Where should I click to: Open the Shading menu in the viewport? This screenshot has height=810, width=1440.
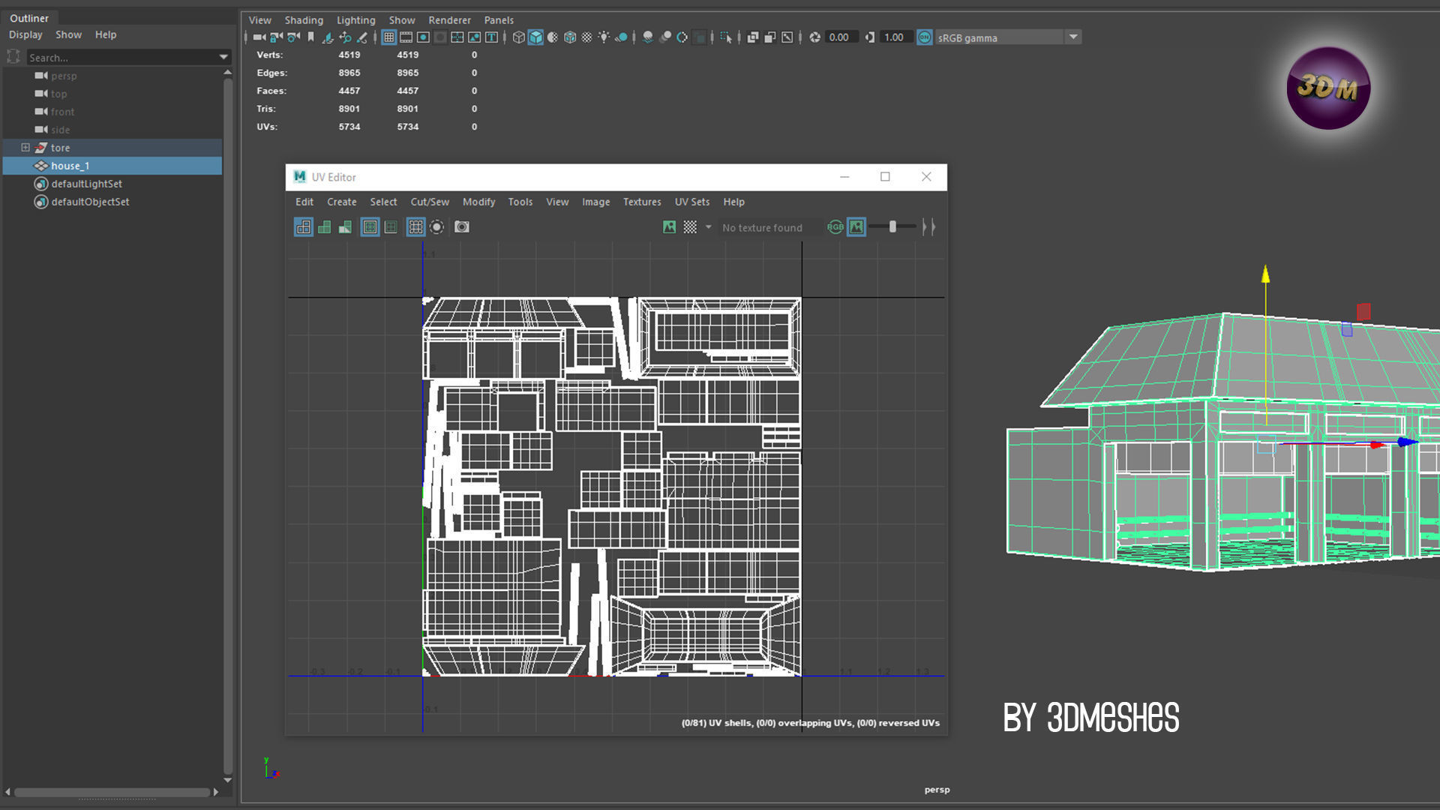pos(303,20)
